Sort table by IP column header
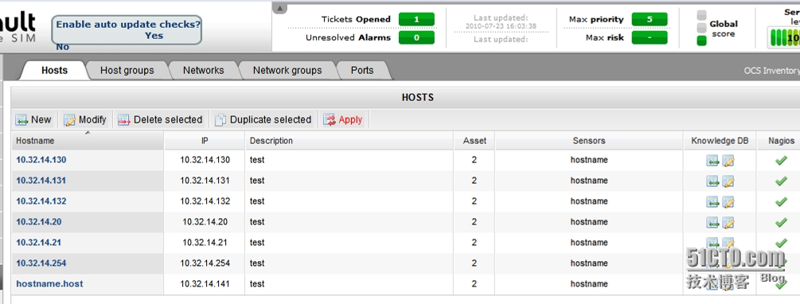The width and height of the screenshot is (800, 304). (x=205, y=141)
